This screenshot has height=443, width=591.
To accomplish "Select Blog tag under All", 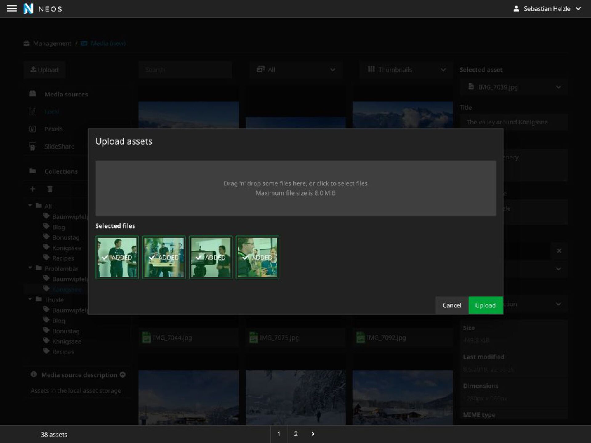I will click(58, 227).
